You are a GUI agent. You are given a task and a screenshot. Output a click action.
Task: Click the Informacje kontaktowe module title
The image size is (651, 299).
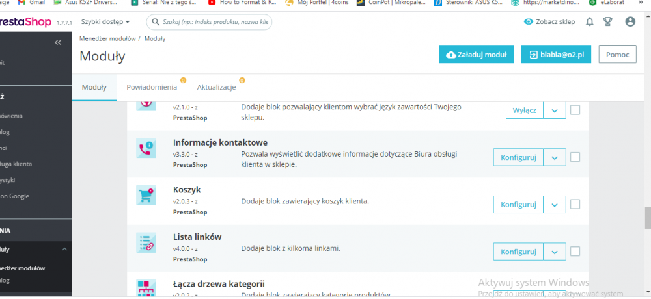(220, 142)
